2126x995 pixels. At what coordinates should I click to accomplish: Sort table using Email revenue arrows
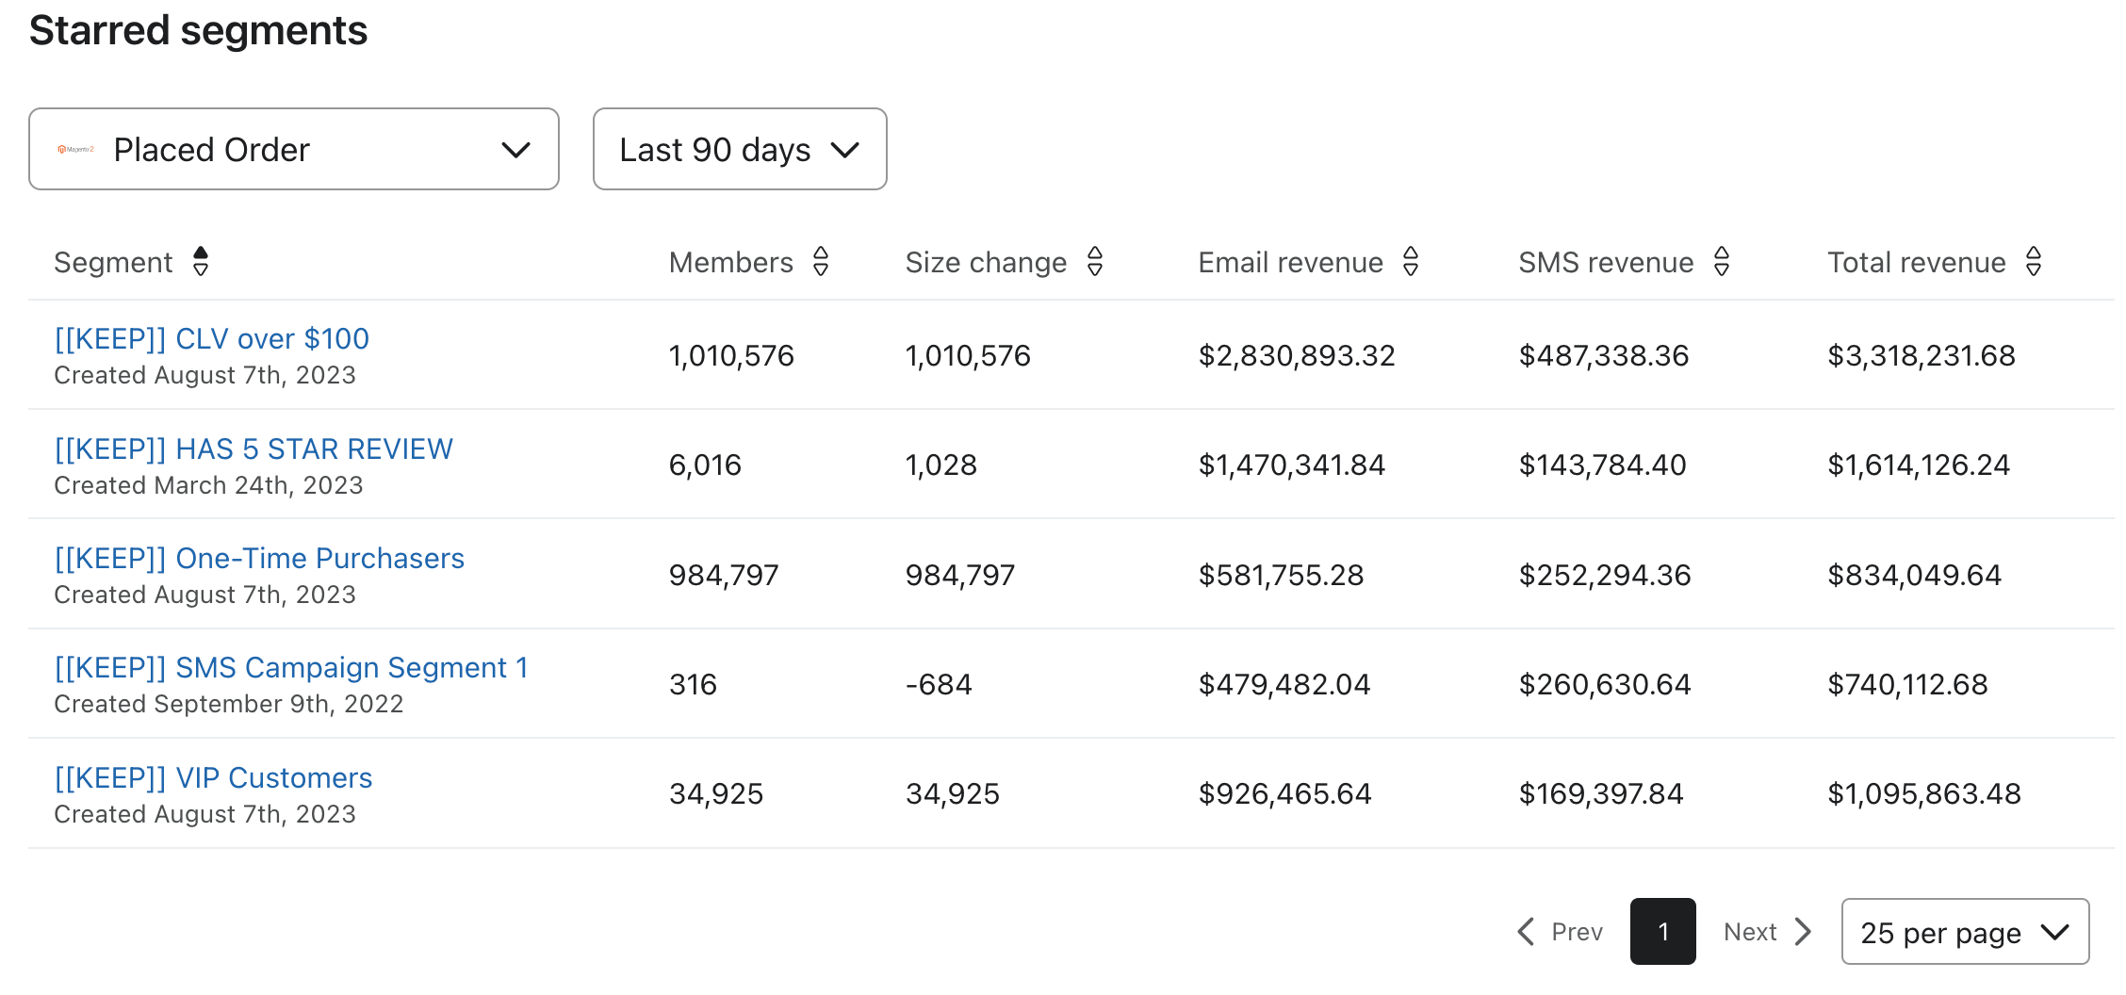pos(1411,262)
